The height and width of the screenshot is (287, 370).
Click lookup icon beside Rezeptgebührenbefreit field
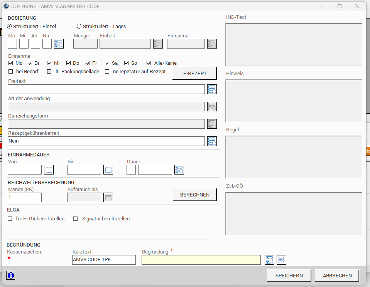(212, 141)
